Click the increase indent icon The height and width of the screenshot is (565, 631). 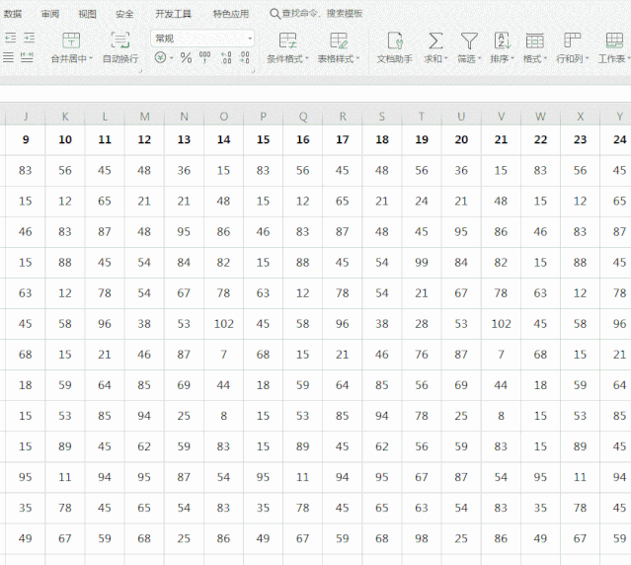pyautogui.click(x=29, y=39)
